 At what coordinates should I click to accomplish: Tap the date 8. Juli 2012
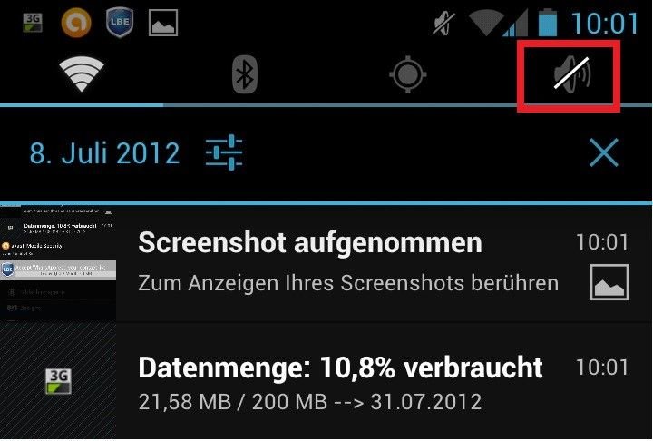click(104, 153)
